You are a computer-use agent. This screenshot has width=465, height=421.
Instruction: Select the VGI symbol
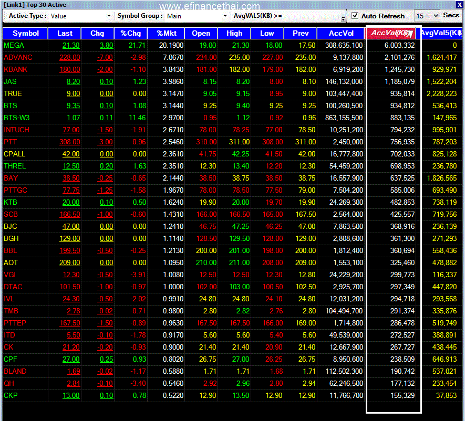[10, 275]
